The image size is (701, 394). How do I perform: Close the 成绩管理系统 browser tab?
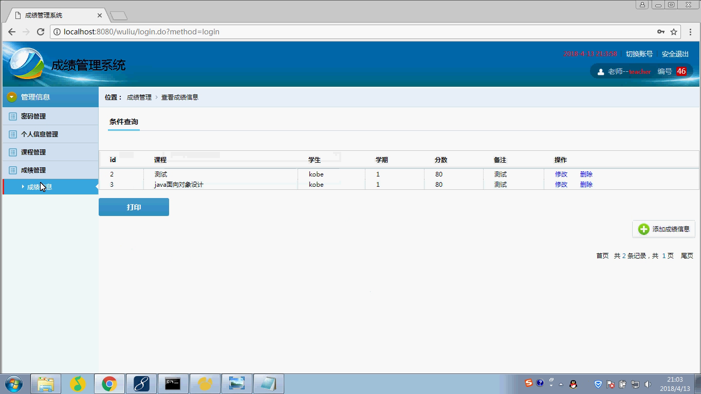[100, 15]
